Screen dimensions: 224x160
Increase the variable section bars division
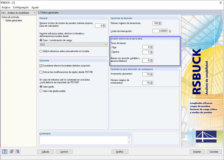click(x=151, y=60)
